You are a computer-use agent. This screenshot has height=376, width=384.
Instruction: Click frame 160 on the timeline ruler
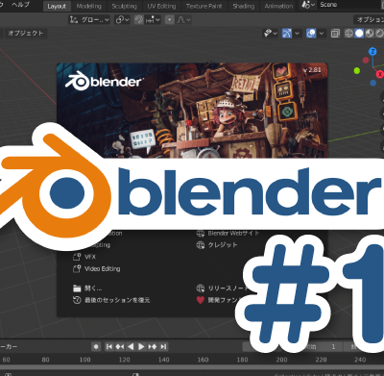203,360
